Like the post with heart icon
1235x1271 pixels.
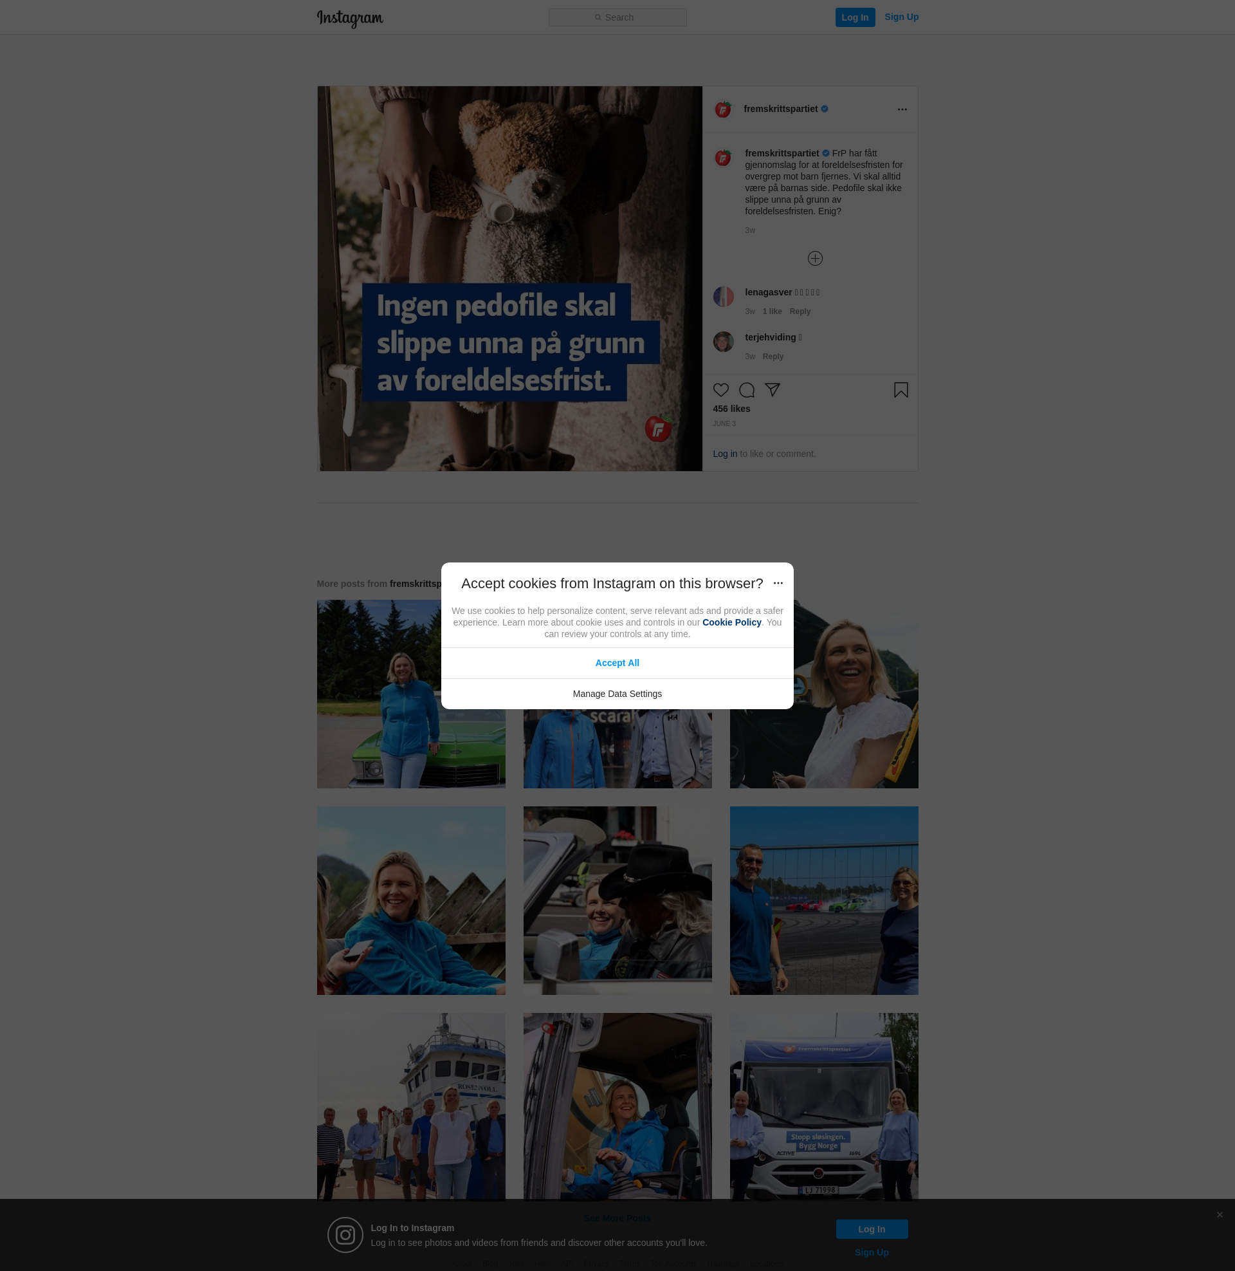point(720,390)
